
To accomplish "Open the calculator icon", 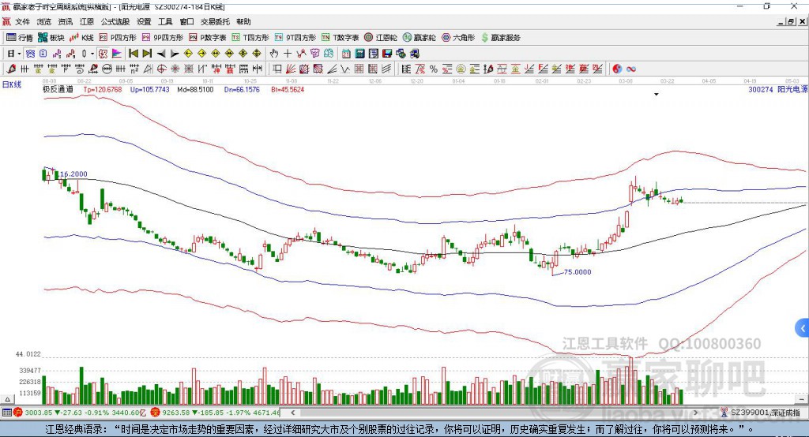I will point(359,54).
